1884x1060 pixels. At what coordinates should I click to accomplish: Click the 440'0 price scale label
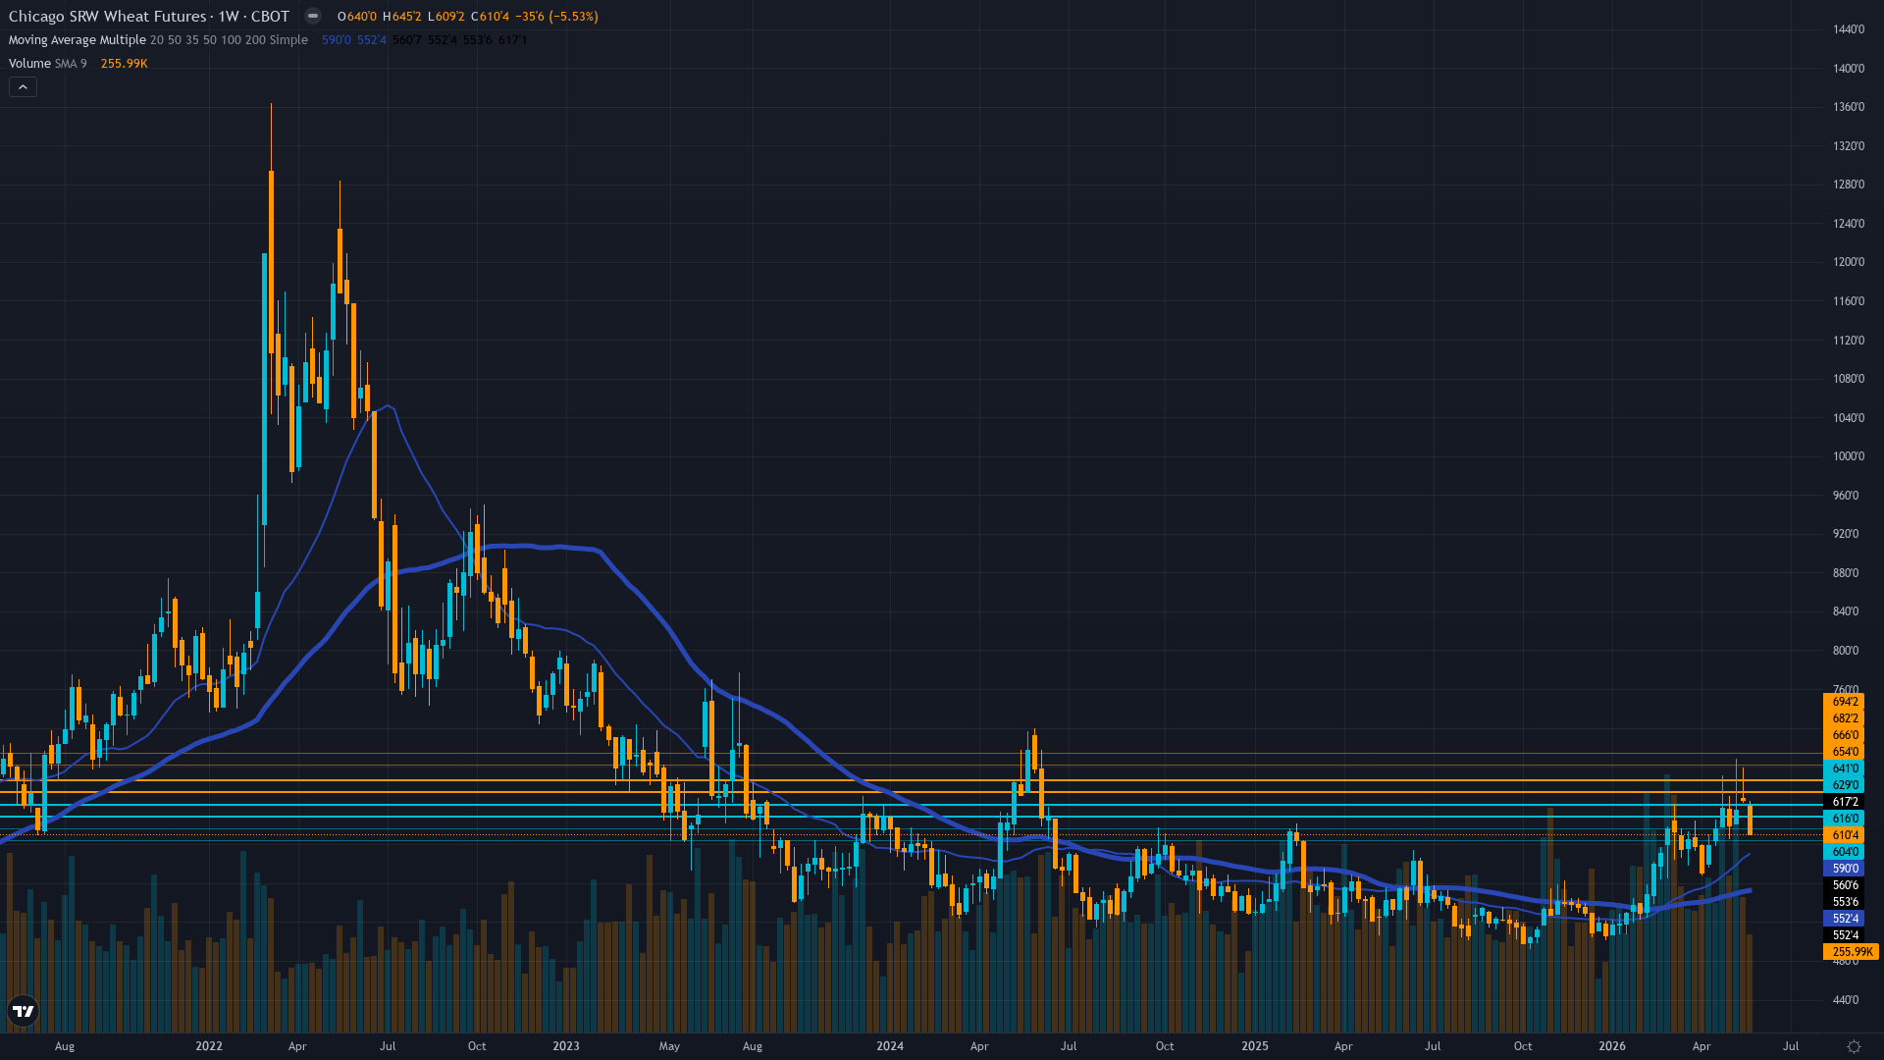[1846, 1000]
